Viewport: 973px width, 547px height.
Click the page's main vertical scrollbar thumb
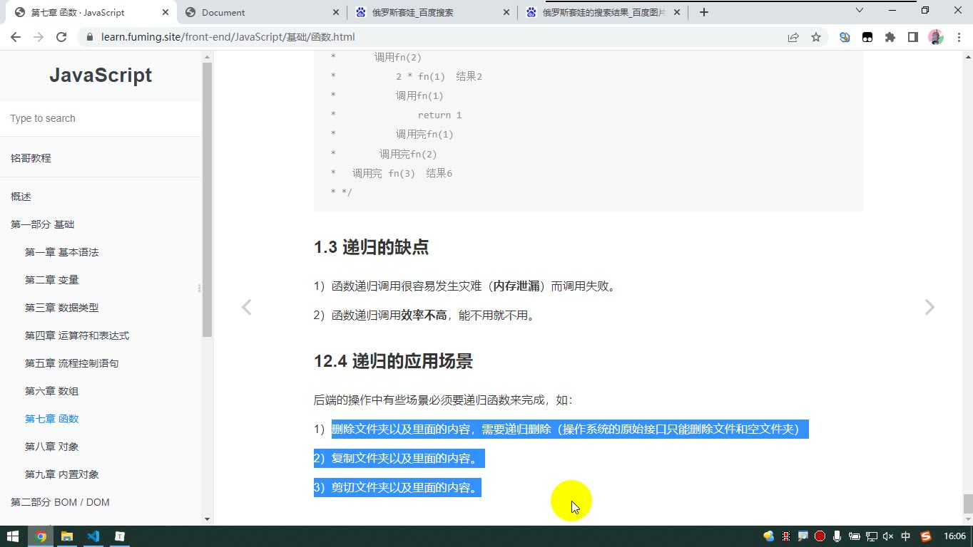coord(968,504)
